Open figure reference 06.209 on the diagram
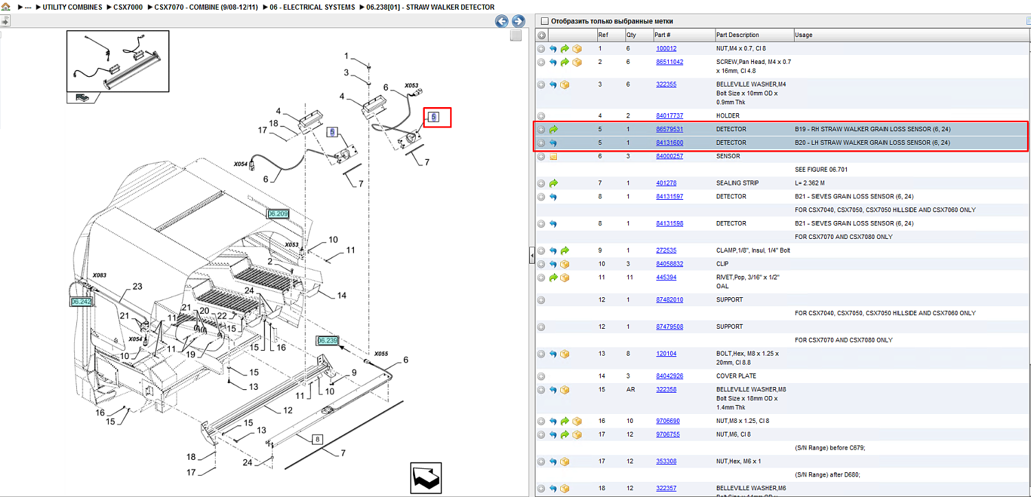Screen dimensions: 1031x497 click(x=278, y=214)
